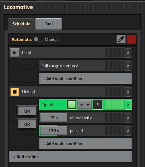The height and width of the screenshot is (167, 145).
Task: Click Add station button
Action: coord(71,157)
